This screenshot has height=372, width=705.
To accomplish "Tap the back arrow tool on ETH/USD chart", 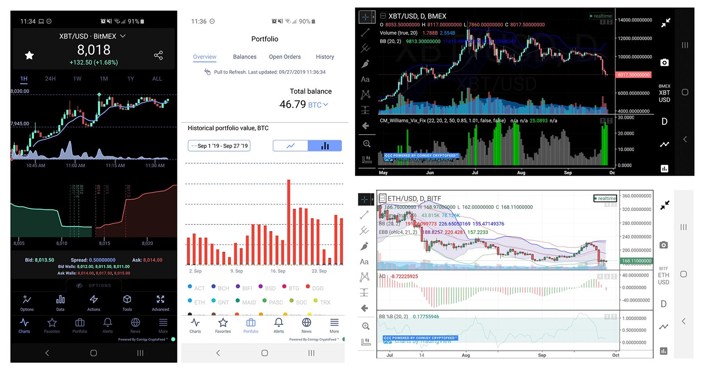I will [365, 308].
